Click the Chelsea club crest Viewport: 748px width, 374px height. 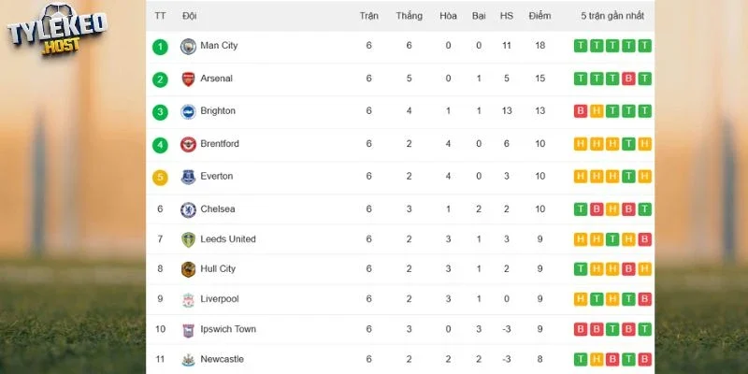[189, 209]
